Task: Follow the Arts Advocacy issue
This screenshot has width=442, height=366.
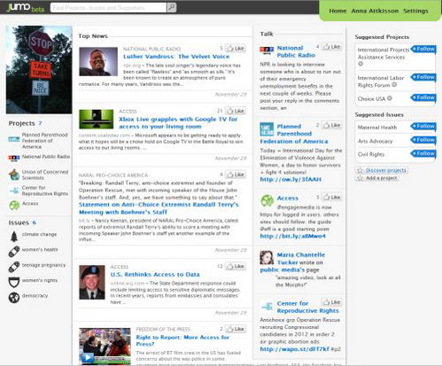Action: click(423, 140)
